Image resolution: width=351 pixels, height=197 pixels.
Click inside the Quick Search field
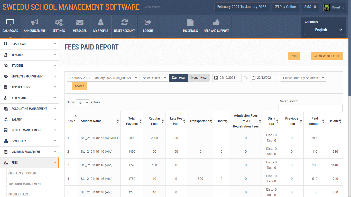tap(310, 108)
